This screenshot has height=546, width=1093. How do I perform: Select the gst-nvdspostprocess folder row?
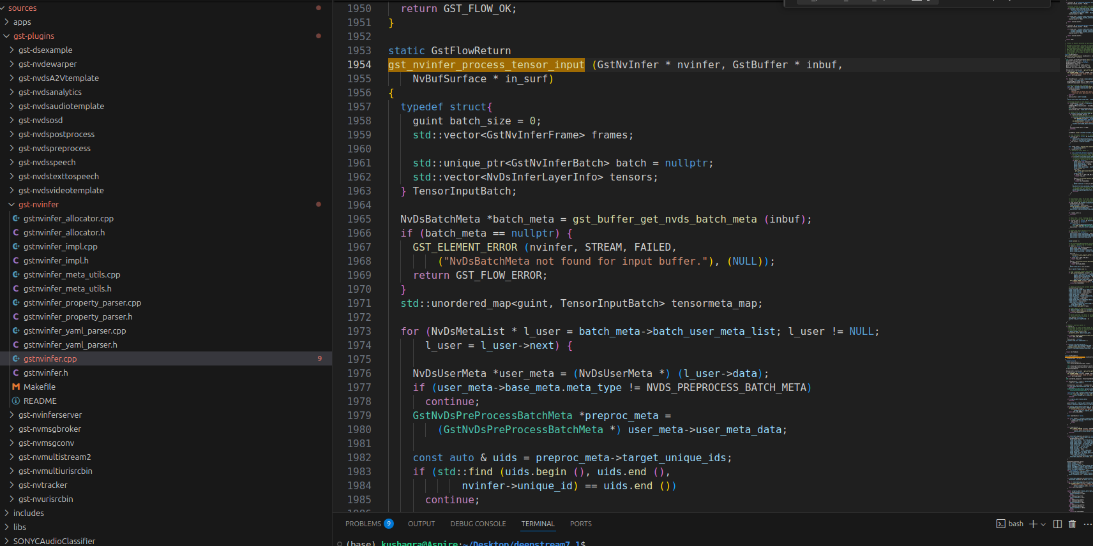[x=166, y=134]
